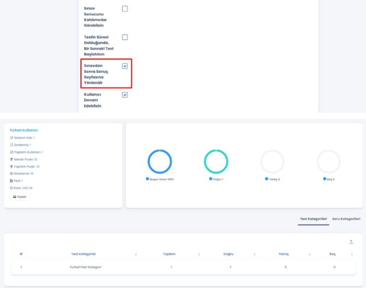
Task: Click the Alınan Puan trophy icon
Action: [x=11, y=159]
